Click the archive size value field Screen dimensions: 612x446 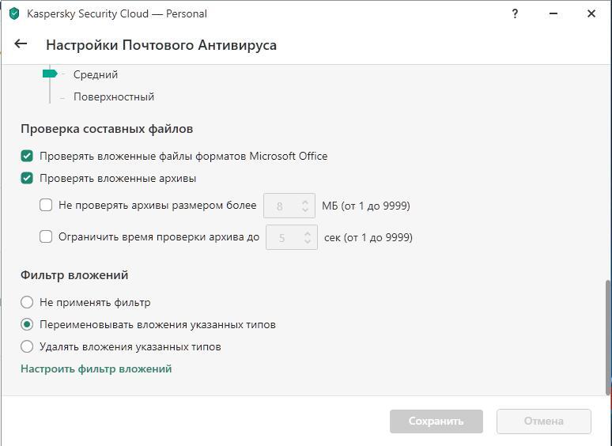281,206
